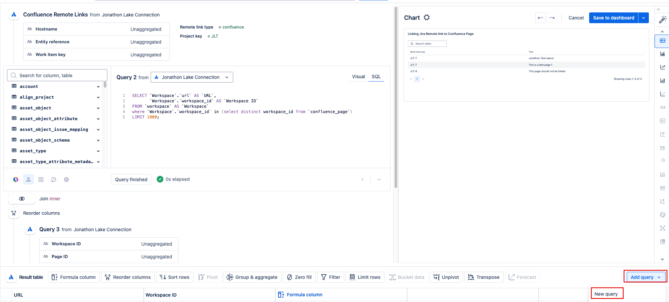Open the query settings gear icon
669x302 pixels.
tap(66, 180)
